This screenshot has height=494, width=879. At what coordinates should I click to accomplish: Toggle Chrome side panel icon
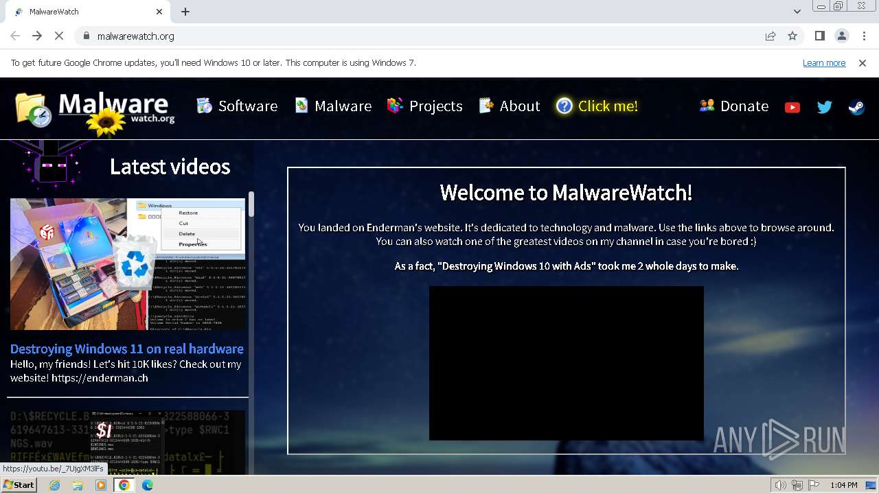819,36
